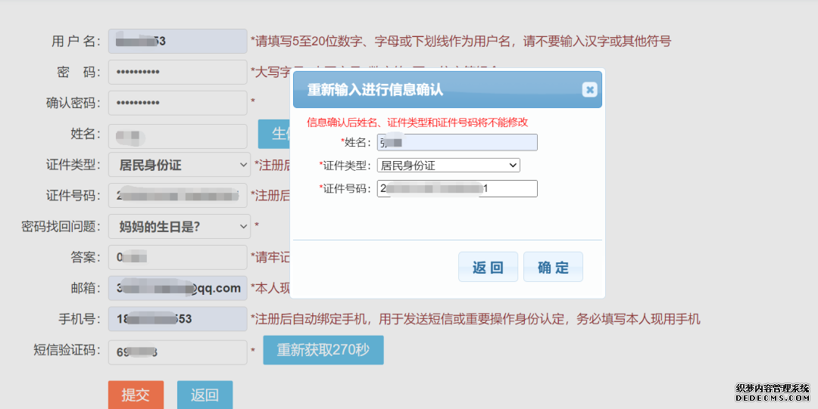818x409 pixels.
Task: Expand the 证件类型 dropdown on main form
Action: 180,165
